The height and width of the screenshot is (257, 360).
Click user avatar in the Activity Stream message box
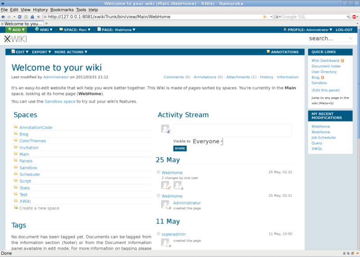pyautogui.click(x=166, y=129)
